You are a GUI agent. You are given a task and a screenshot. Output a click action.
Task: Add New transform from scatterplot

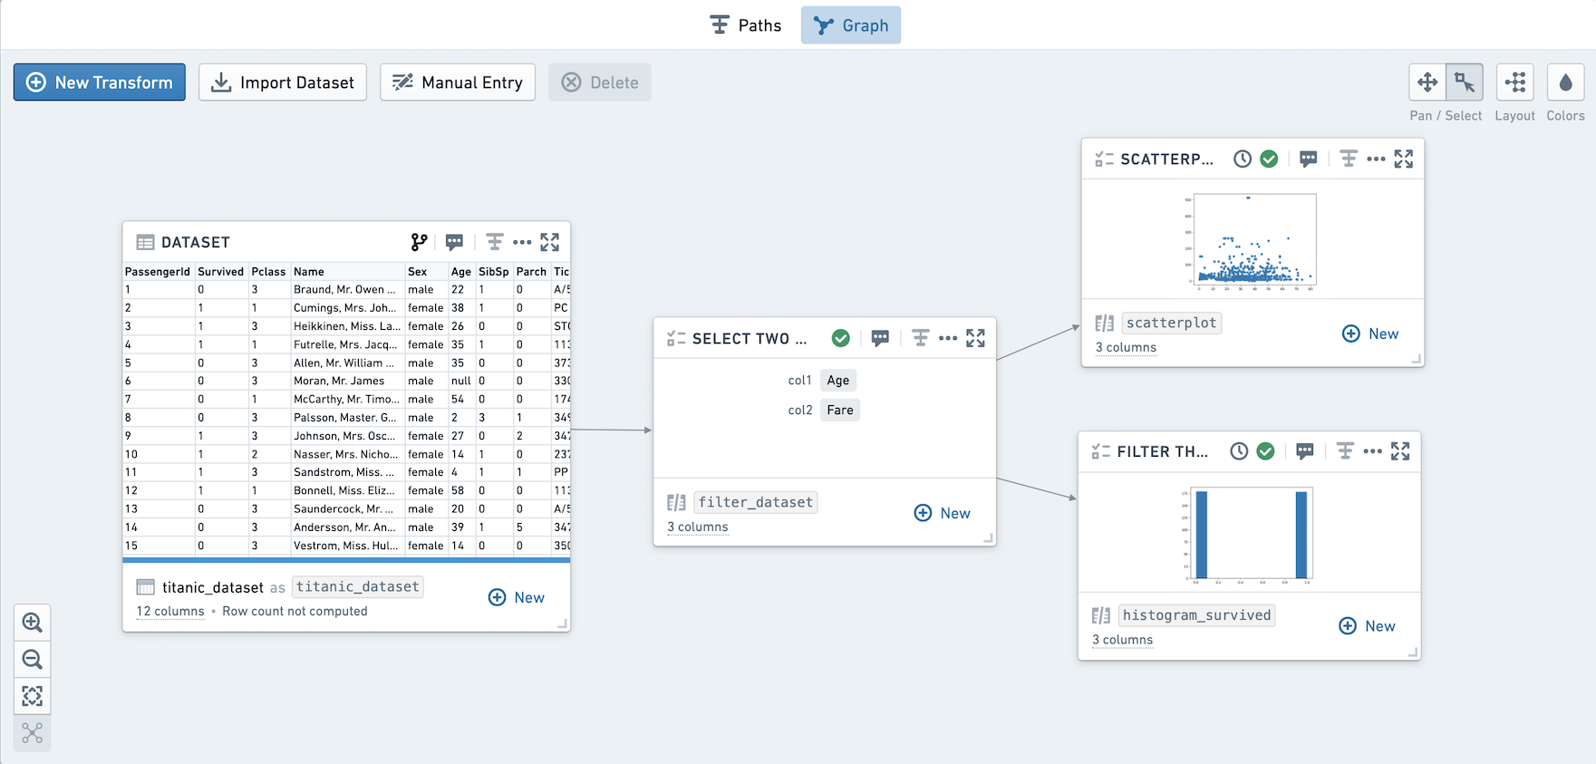click(1370, 334)
